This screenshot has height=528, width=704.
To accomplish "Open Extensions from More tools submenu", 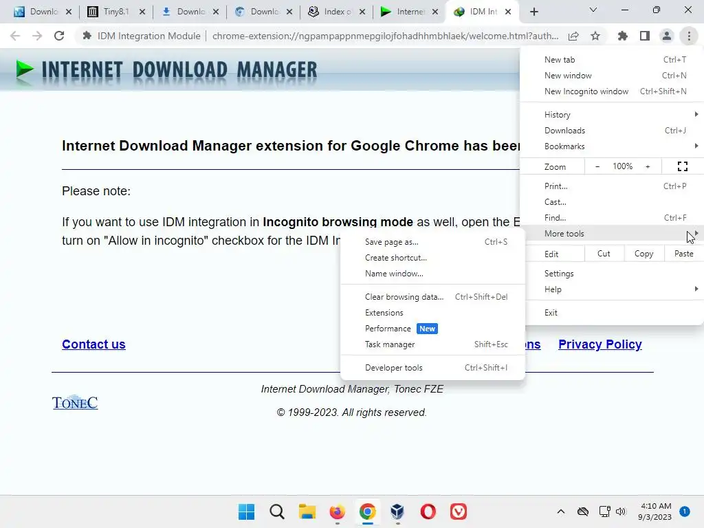I will tap(433, 313).
